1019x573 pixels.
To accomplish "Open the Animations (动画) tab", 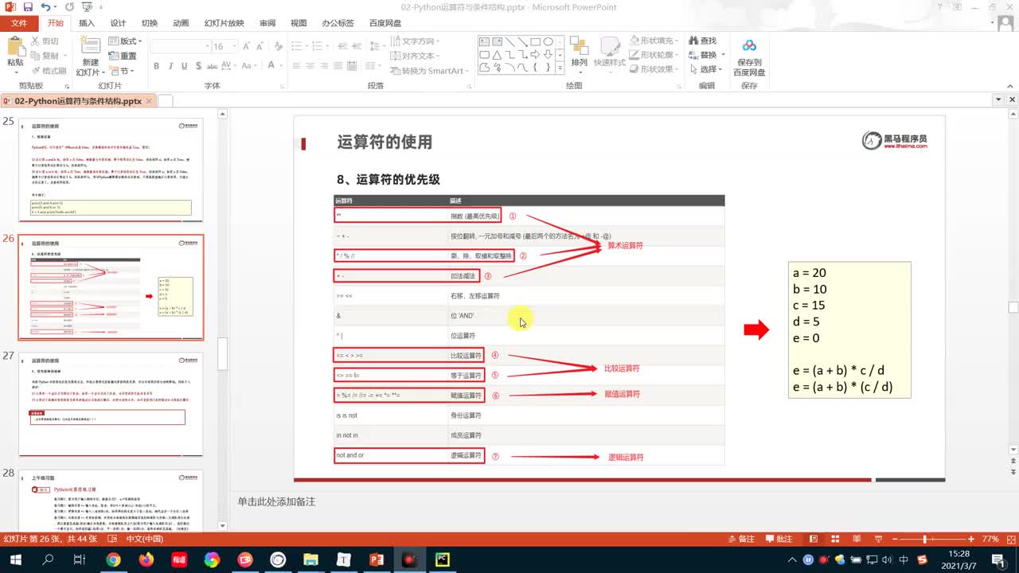I will coord(181,23).
